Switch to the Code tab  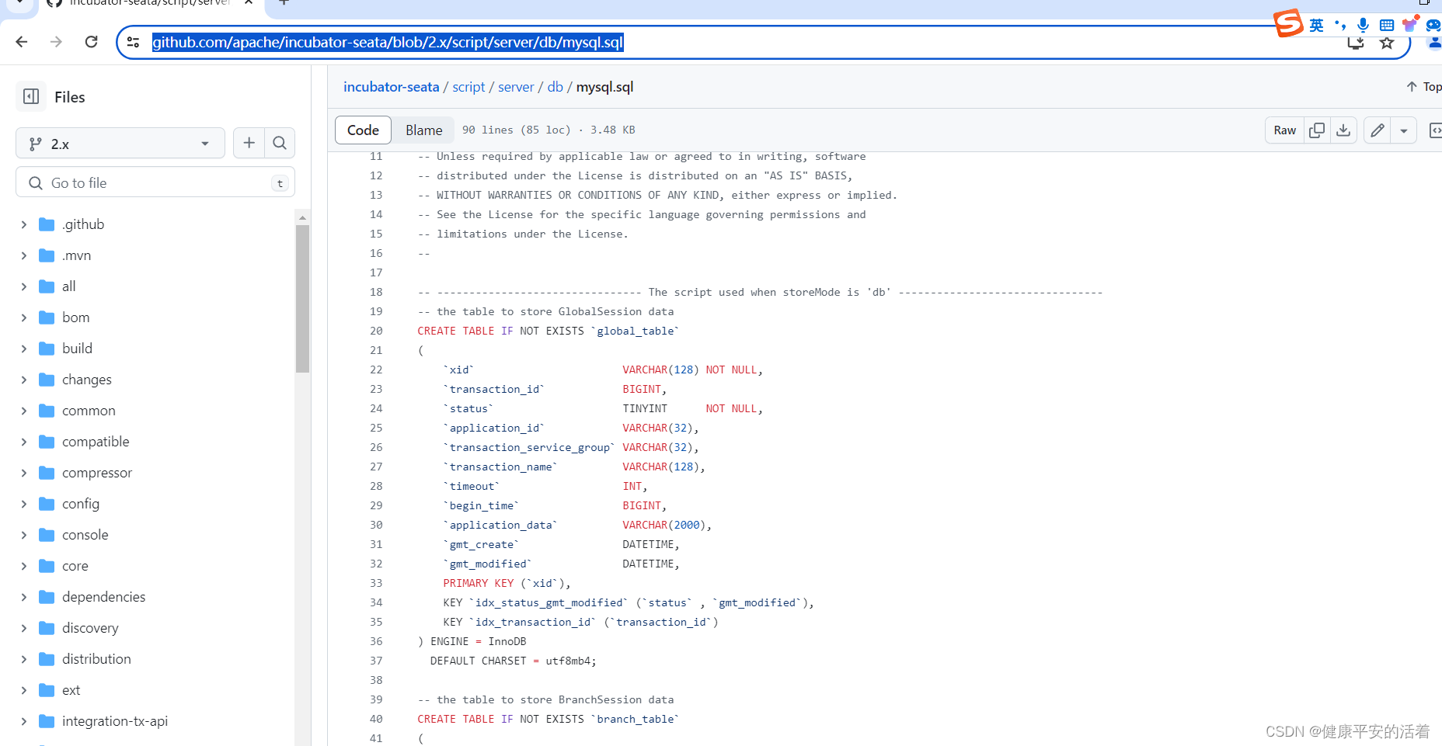362,130
